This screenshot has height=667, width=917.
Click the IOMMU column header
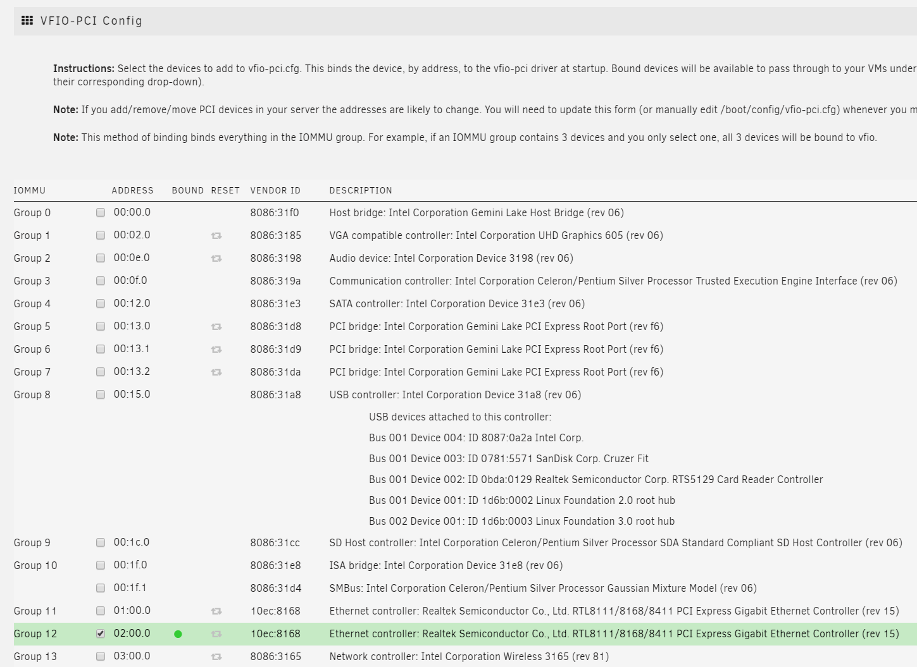point(30,190)
